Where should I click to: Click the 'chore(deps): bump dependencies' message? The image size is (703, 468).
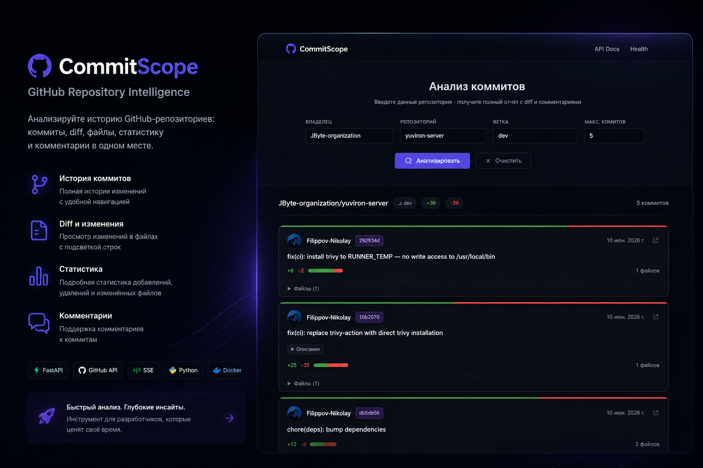[x=336, y=429]
